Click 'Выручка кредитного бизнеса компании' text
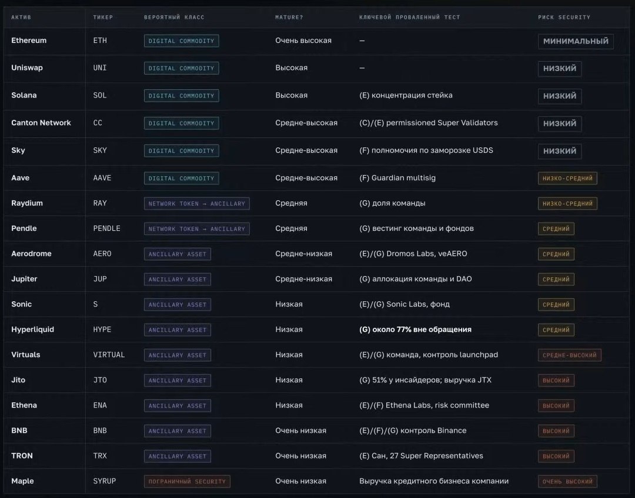Viewport: 635px width, 498px height. [434, 481]
